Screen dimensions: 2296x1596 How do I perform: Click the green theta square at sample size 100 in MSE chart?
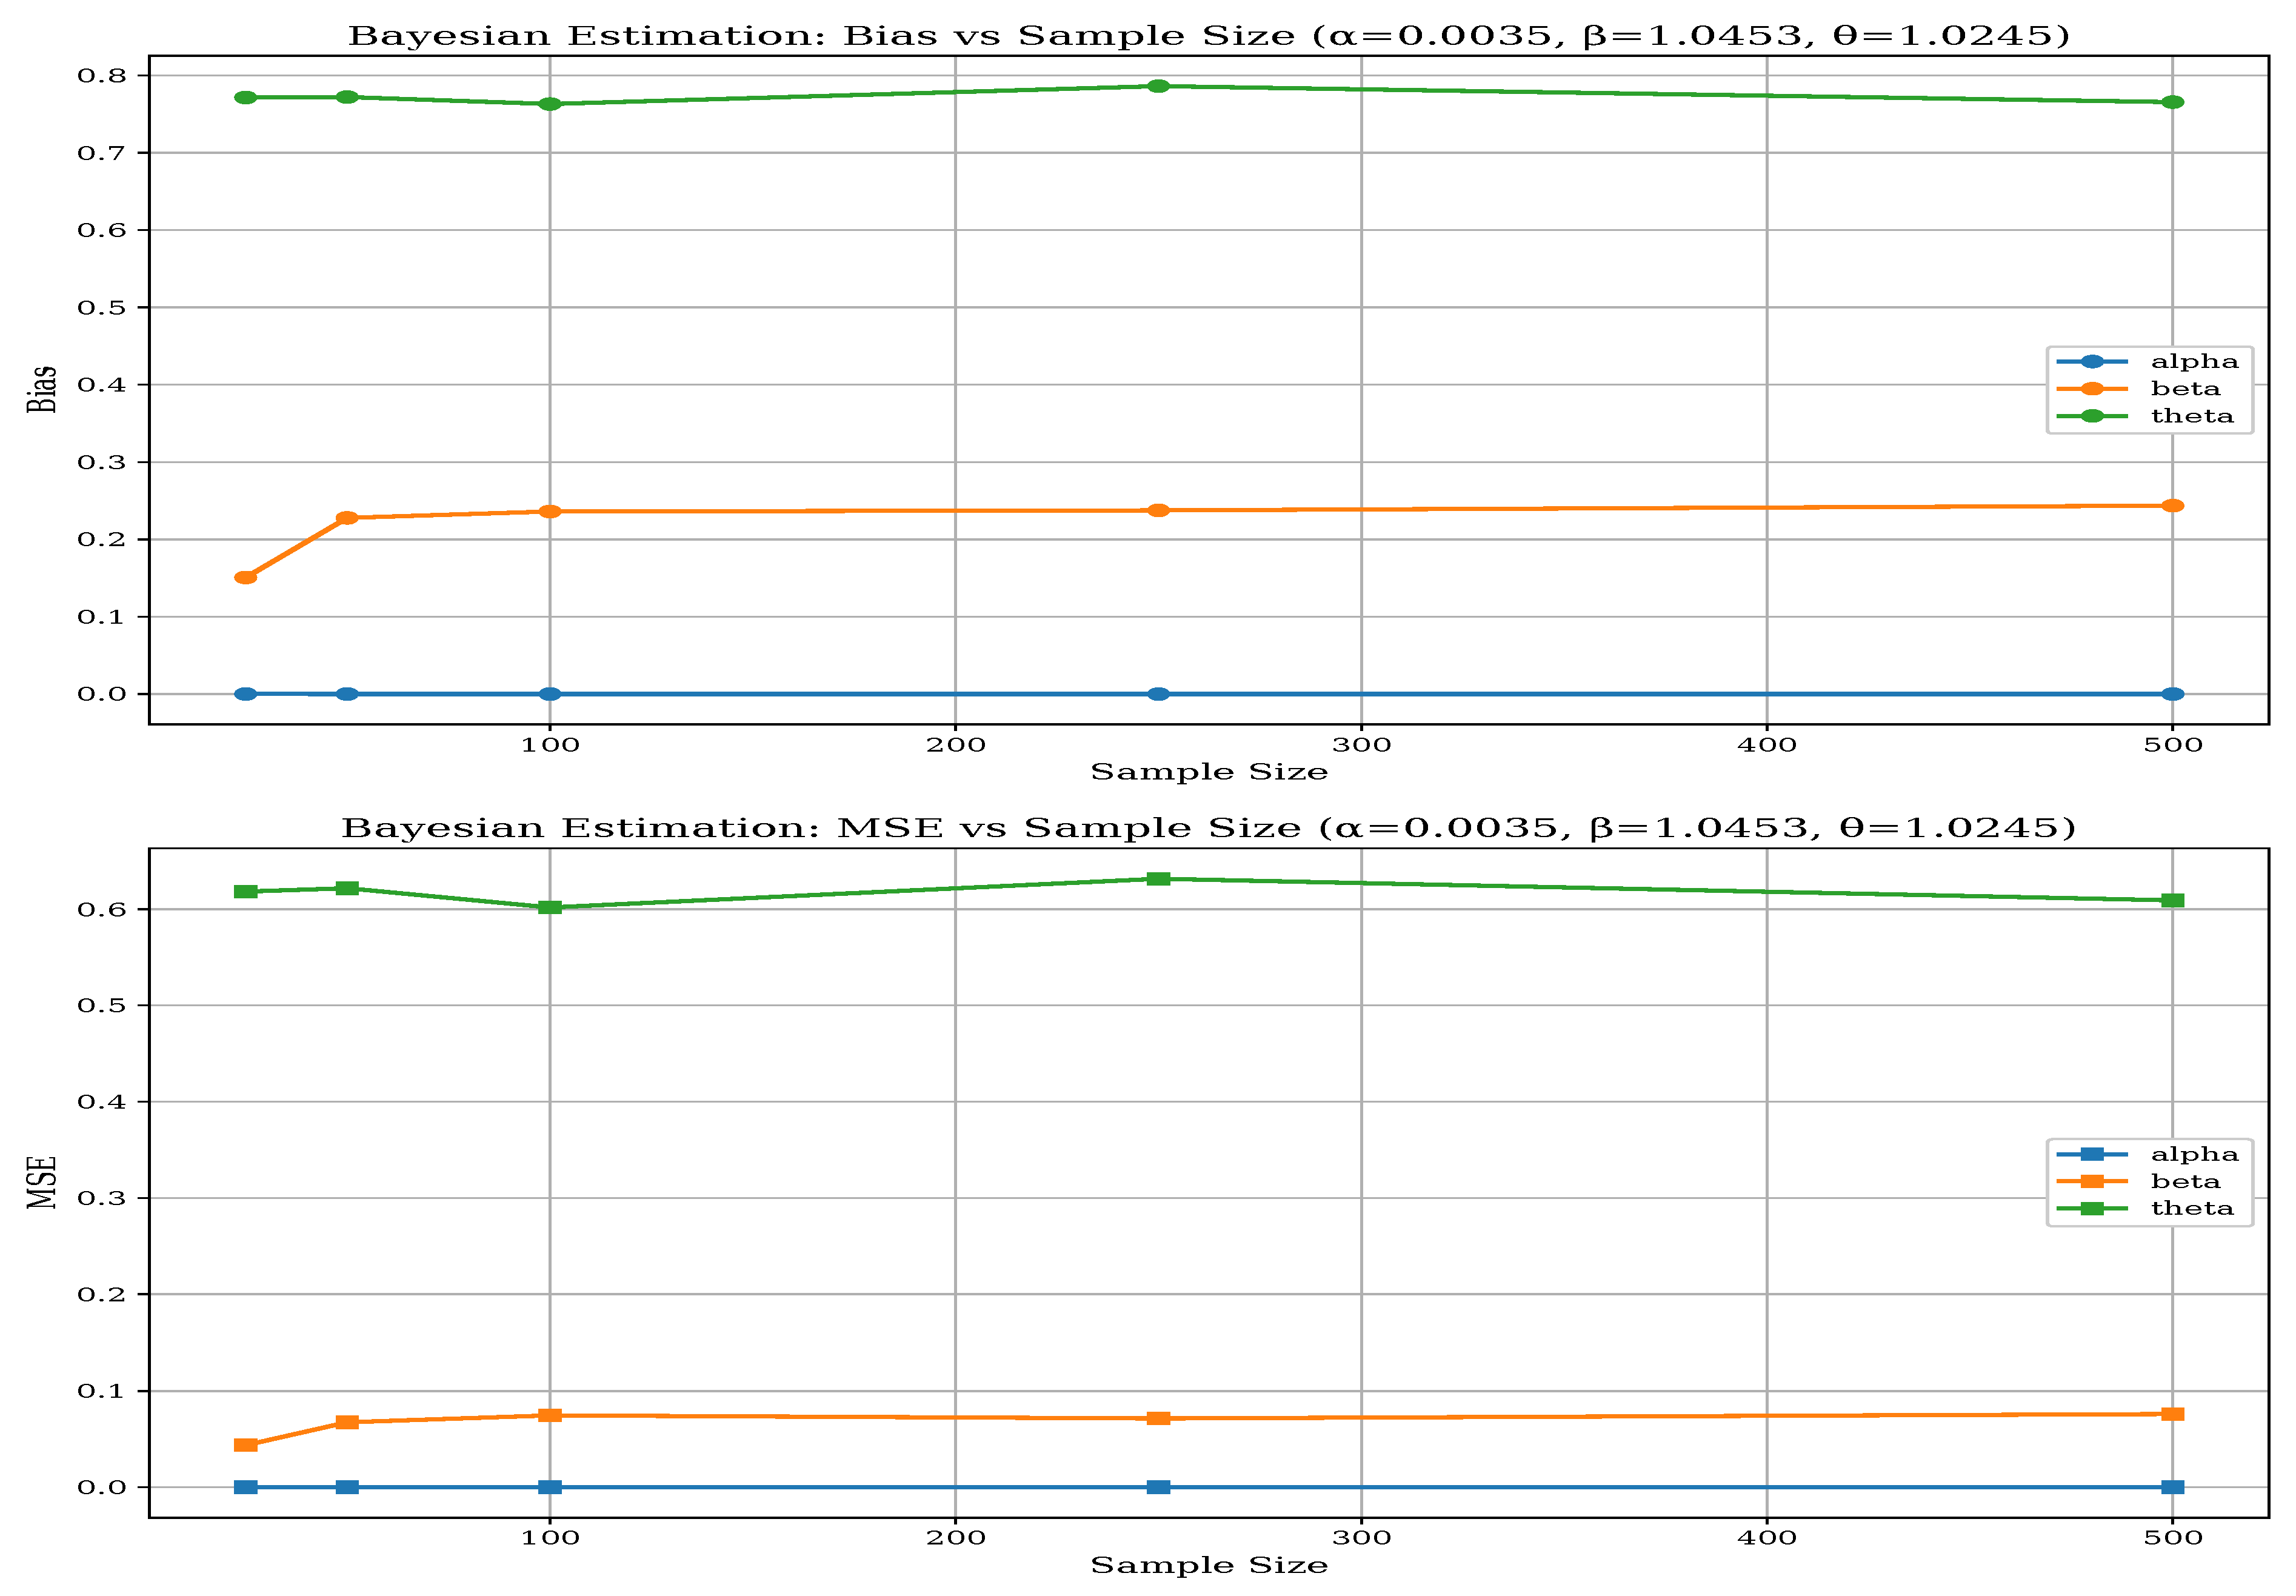tap(549, 907)
